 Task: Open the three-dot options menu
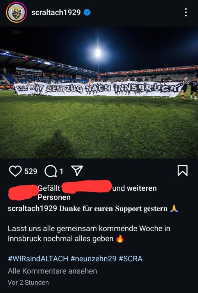coord(186,13)
